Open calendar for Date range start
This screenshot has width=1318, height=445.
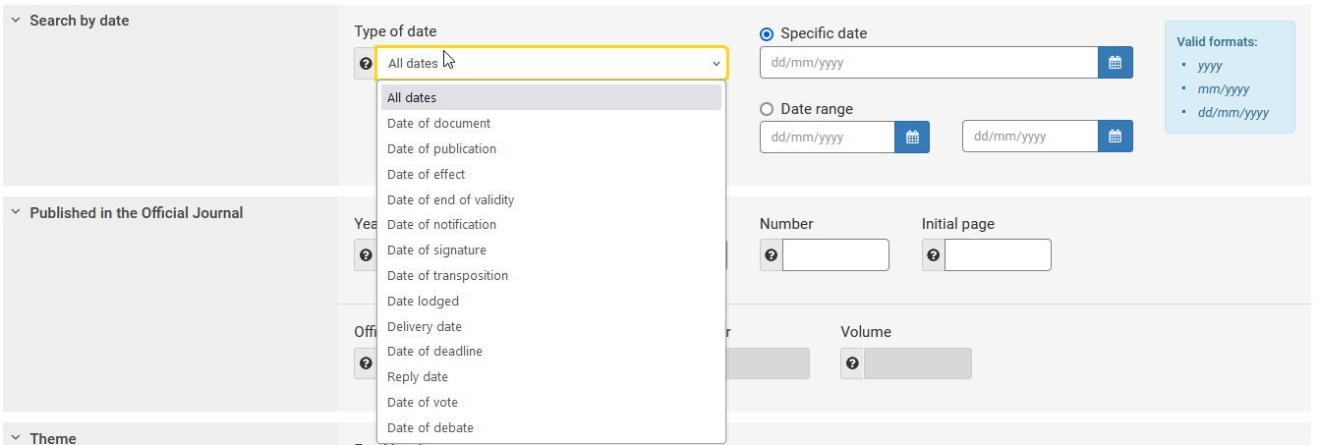click(x=911, y=137)
